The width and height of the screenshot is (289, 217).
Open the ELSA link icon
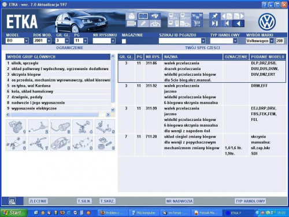[173, 16]
